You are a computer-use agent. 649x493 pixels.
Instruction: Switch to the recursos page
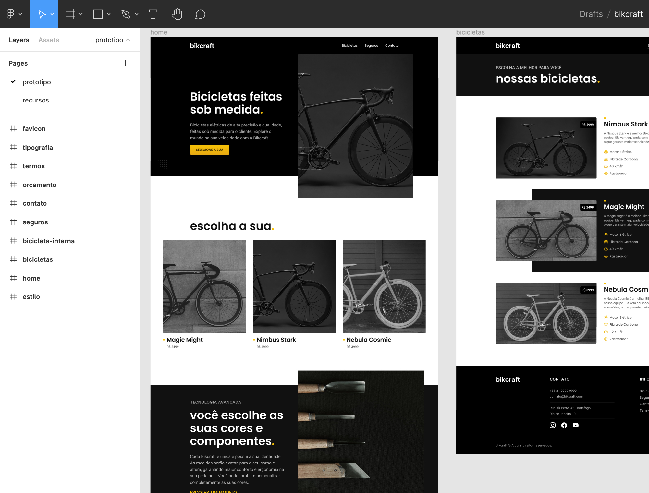point(36,100)
